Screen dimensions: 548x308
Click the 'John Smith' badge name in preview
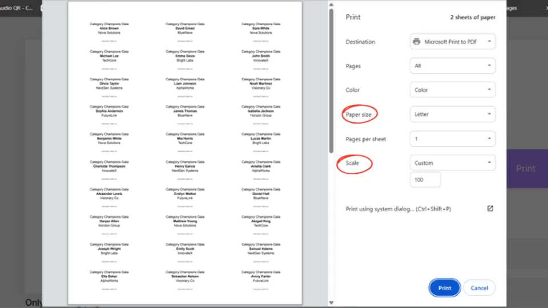(261, 56)
